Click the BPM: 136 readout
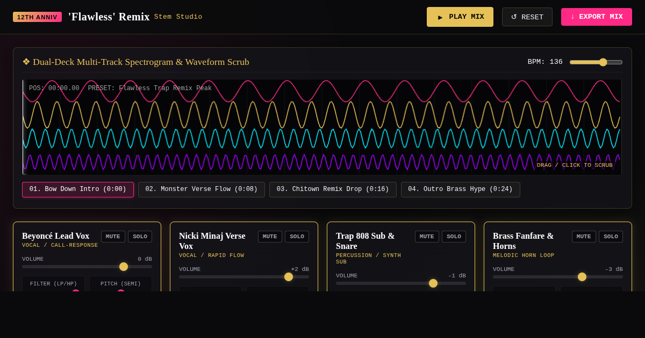Screen dimensions: 645x338 tap(545, 62)
